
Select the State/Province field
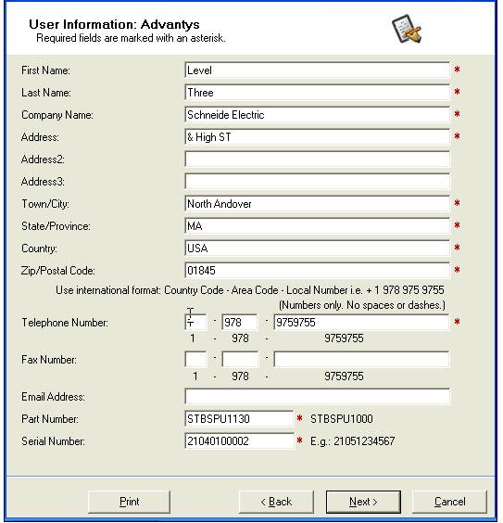click(x=317, y=226)
